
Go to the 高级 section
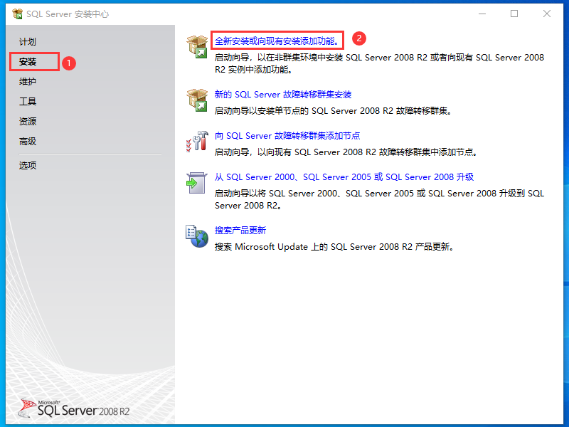pyautogui.click(x=28, y=141)
